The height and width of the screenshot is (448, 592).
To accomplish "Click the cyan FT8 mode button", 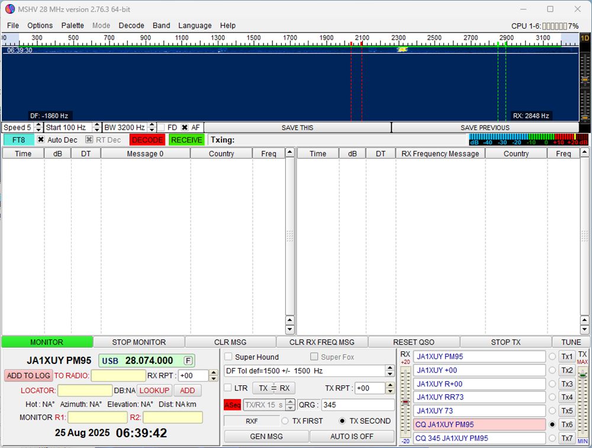I will point(18,140).
